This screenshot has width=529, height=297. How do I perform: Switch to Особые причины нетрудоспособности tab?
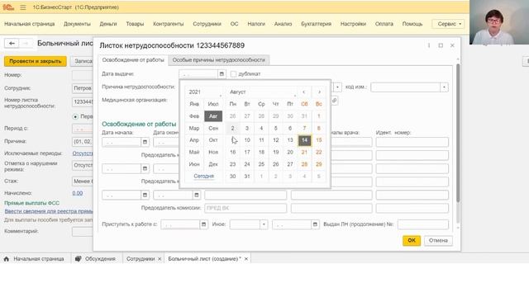(218, 60)
